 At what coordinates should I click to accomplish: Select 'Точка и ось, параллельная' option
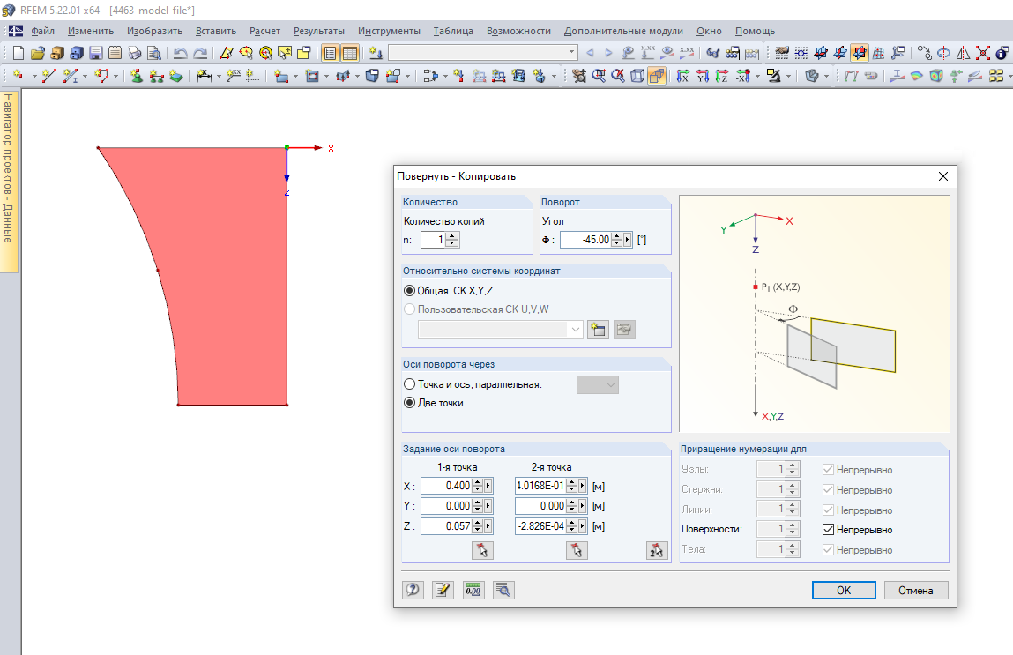[409, 384]
